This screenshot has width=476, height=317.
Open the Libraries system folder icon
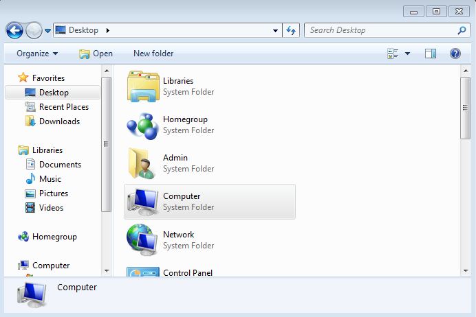tap(143, 86)
